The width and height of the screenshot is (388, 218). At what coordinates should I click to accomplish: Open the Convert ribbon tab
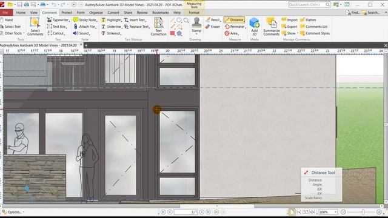click(113, 12)
